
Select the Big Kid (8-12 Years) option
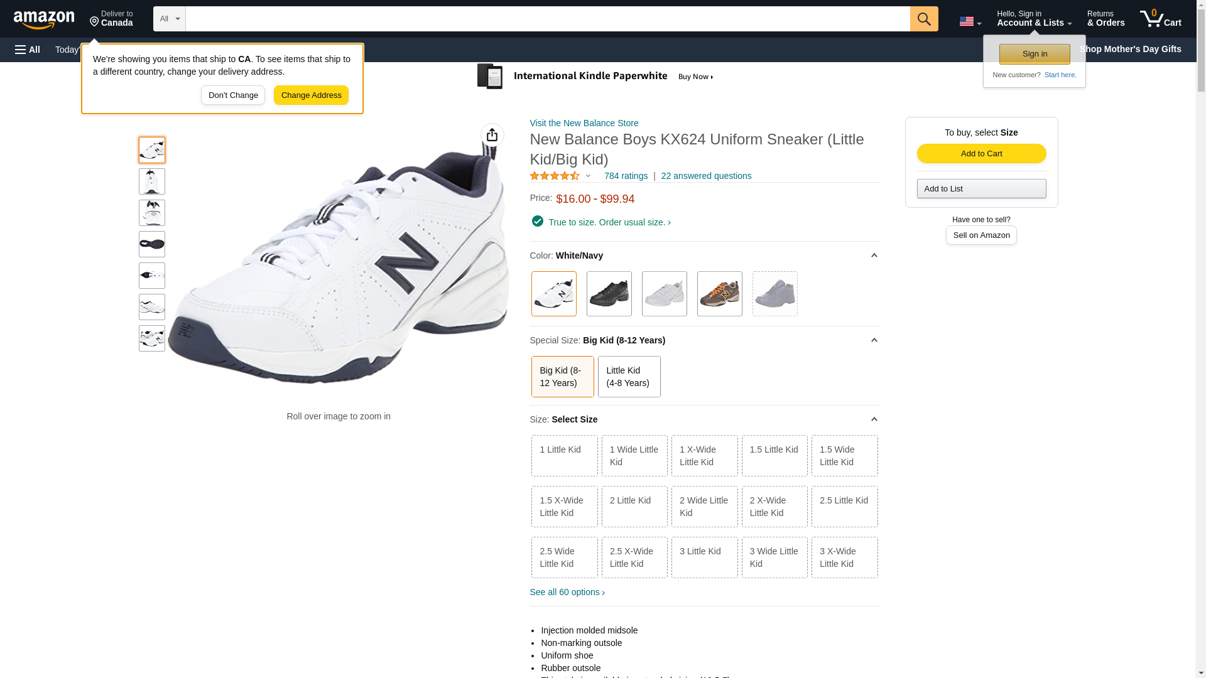click(x=562, y=377)
